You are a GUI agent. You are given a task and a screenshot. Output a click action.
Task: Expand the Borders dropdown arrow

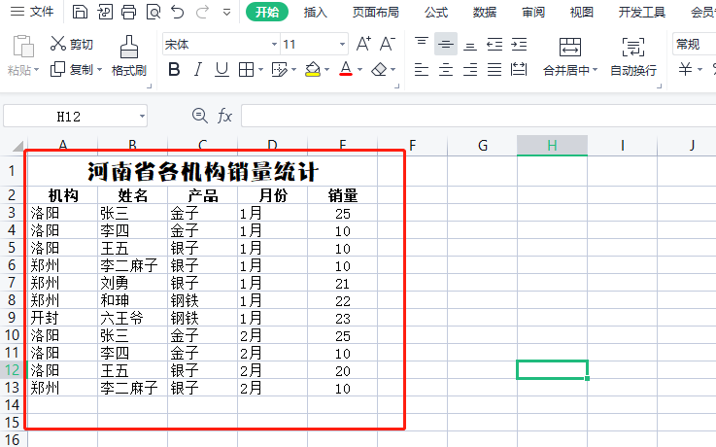260,70
